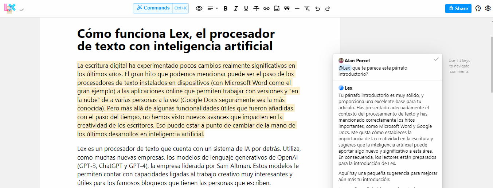Viewport: 493px width, 188px height.
Task: Click the Share button
Action: (458, 8)
